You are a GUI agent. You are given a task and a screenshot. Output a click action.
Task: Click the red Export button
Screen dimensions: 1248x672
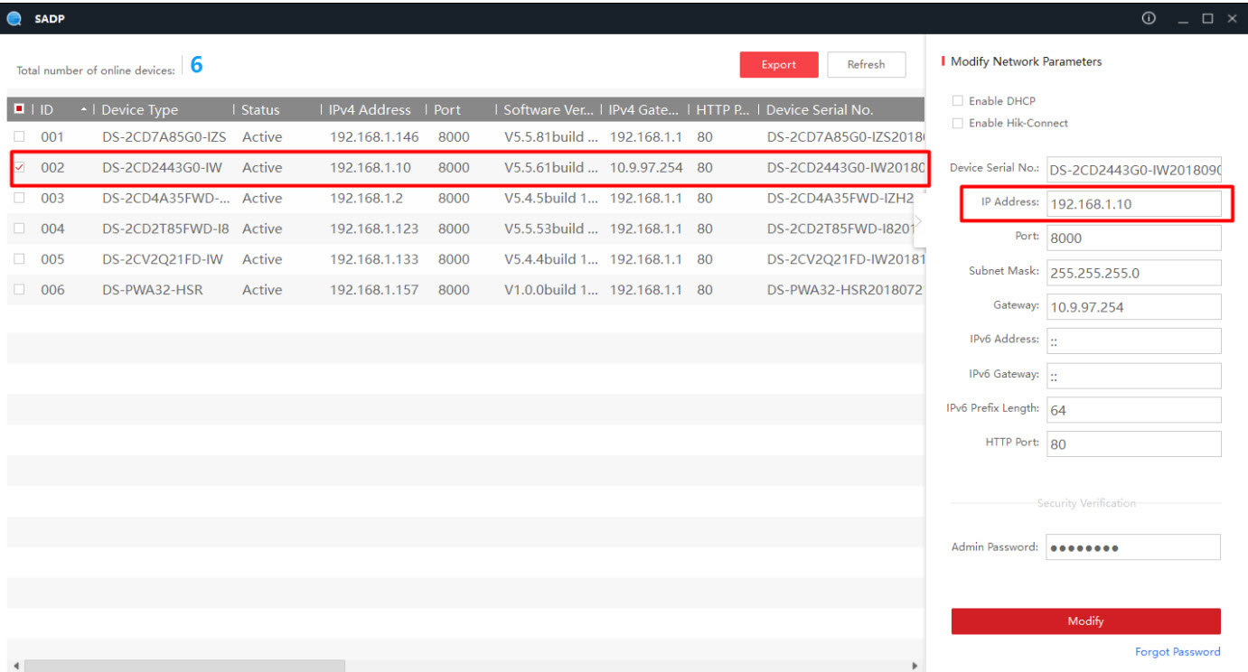tap(778, 64)
